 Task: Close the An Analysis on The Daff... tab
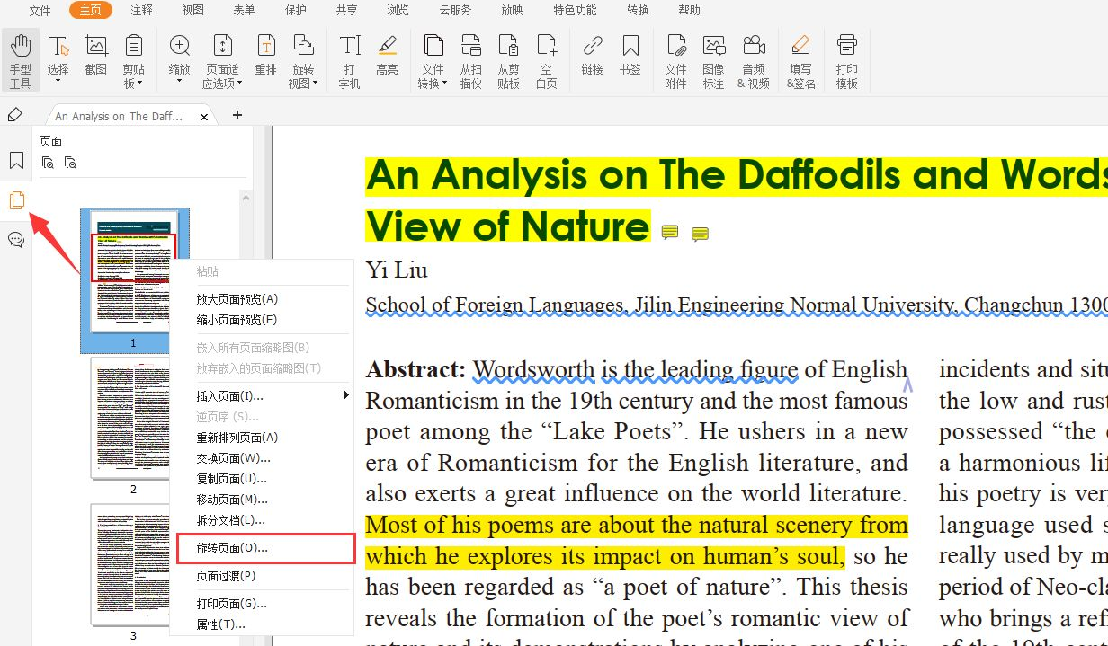click(x=204, y=117)
